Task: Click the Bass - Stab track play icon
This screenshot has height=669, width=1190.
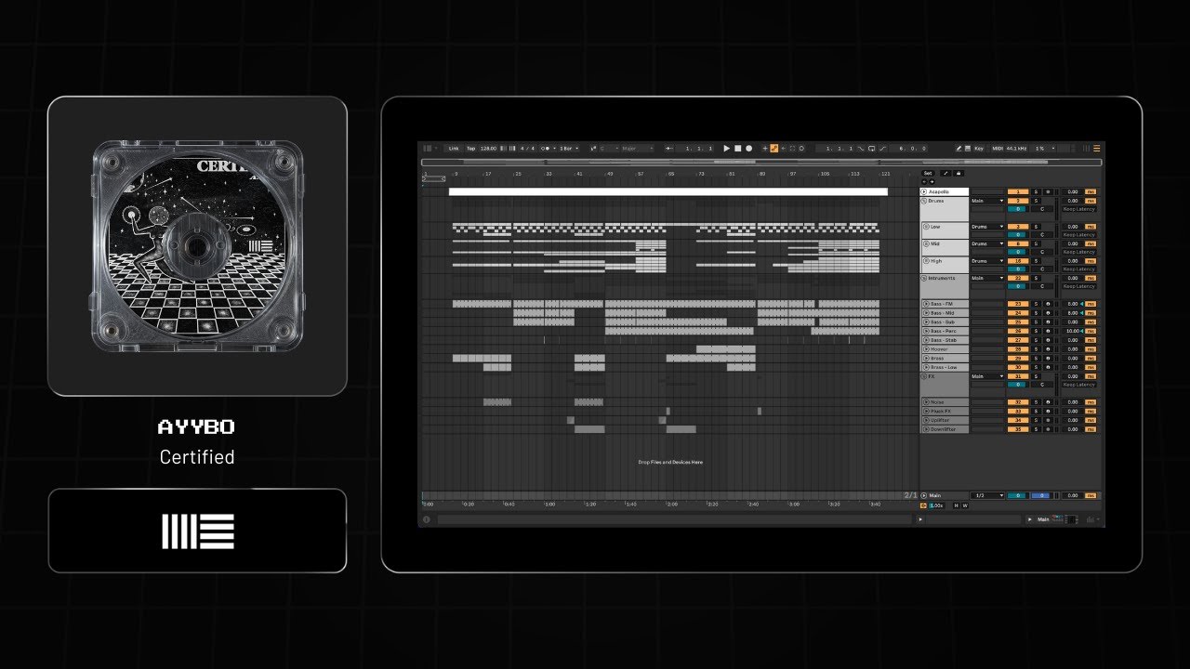Action: (926, 340)
